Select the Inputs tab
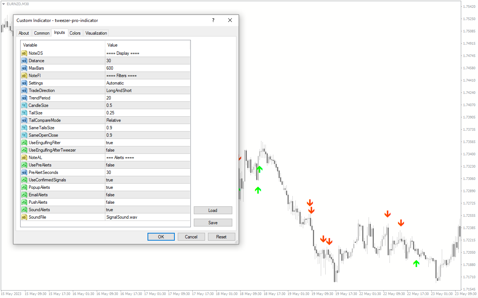 (59, 32)
